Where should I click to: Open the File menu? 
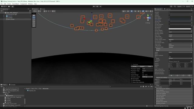pos(2,4)
